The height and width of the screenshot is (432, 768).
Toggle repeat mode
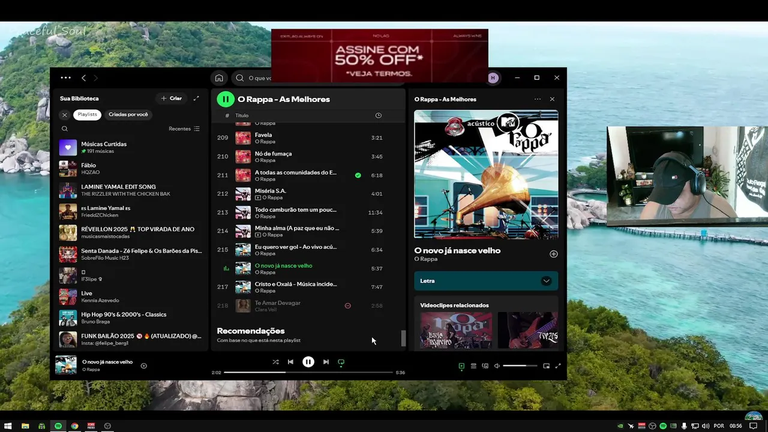[x=341, y=362]
